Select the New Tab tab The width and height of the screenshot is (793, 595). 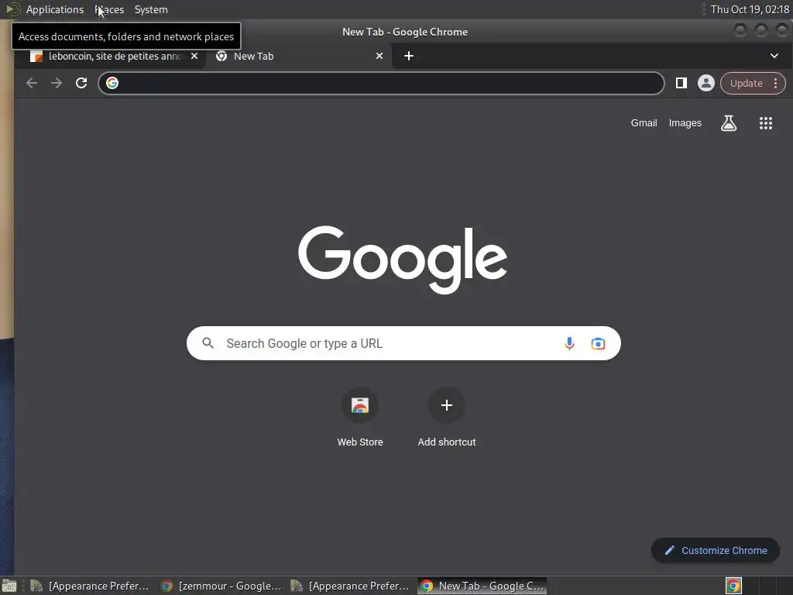click(x=298, y=56)
